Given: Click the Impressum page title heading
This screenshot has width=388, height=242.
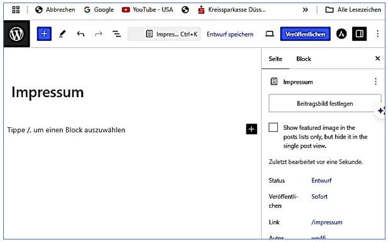Looking at the screenshot, I should click(48, 93).
